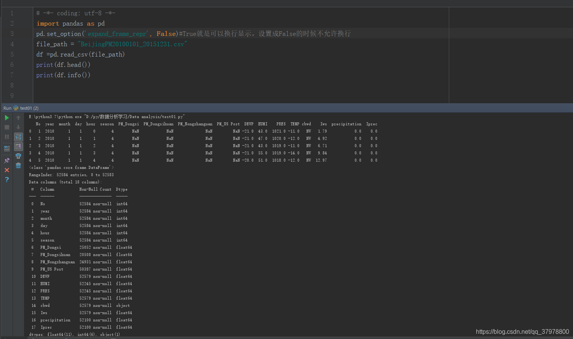Rerun test01 with the green play icon
573x339 pixels.
click(x=7, y=118)
